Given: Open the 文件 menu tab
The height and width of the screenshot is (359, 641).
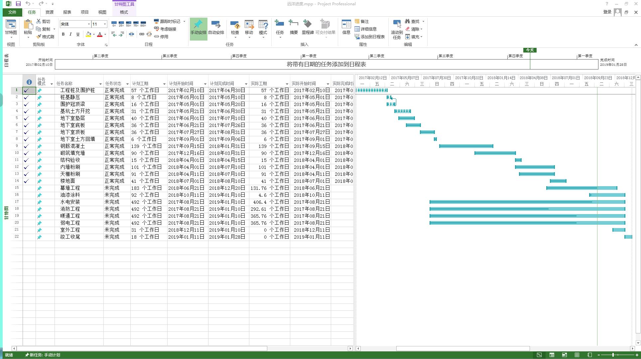Looking at the screenshot, I should pos(12,12).
